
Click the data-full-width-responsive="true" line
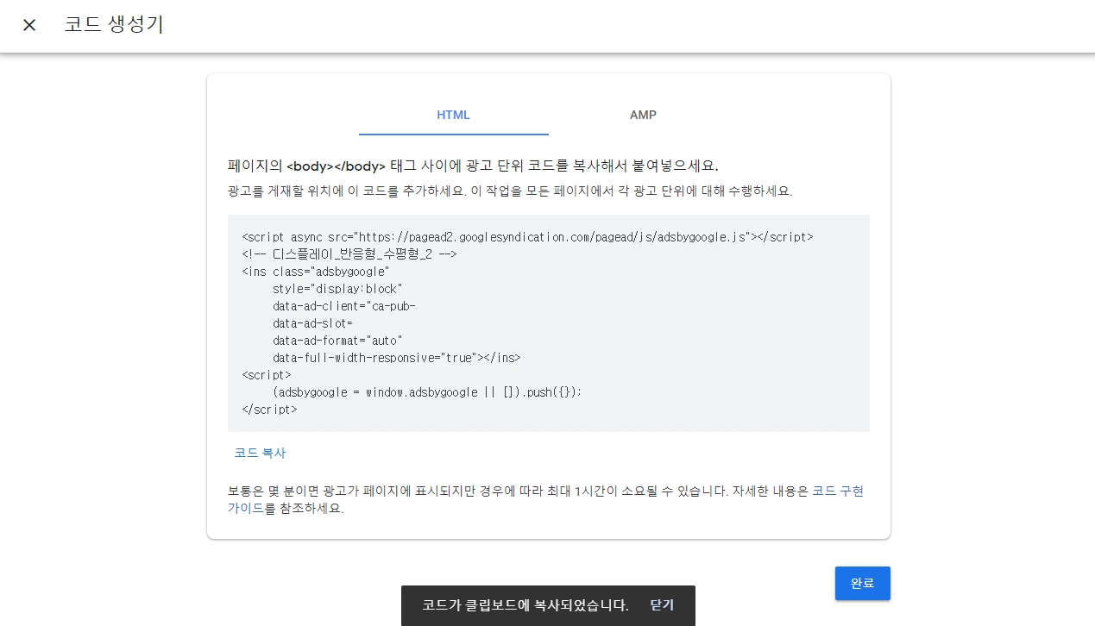(x=396, y=358)
